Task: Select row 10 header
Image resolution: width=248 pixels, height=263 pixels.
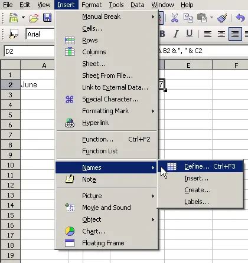Action: [x=11, y=165]
